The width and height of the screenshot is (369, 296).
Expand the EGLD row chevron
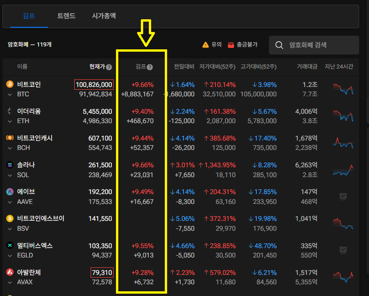(10, 256)
